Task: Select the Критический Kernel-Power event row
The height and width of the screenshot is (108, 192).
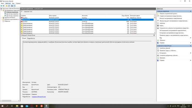Action: point(87,20)
